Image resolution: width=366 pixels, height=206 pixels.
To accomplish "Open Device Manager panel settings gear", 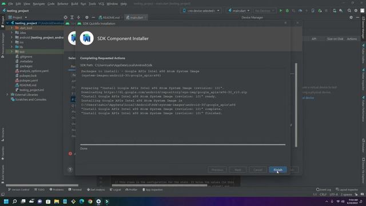I will (351, 18).
